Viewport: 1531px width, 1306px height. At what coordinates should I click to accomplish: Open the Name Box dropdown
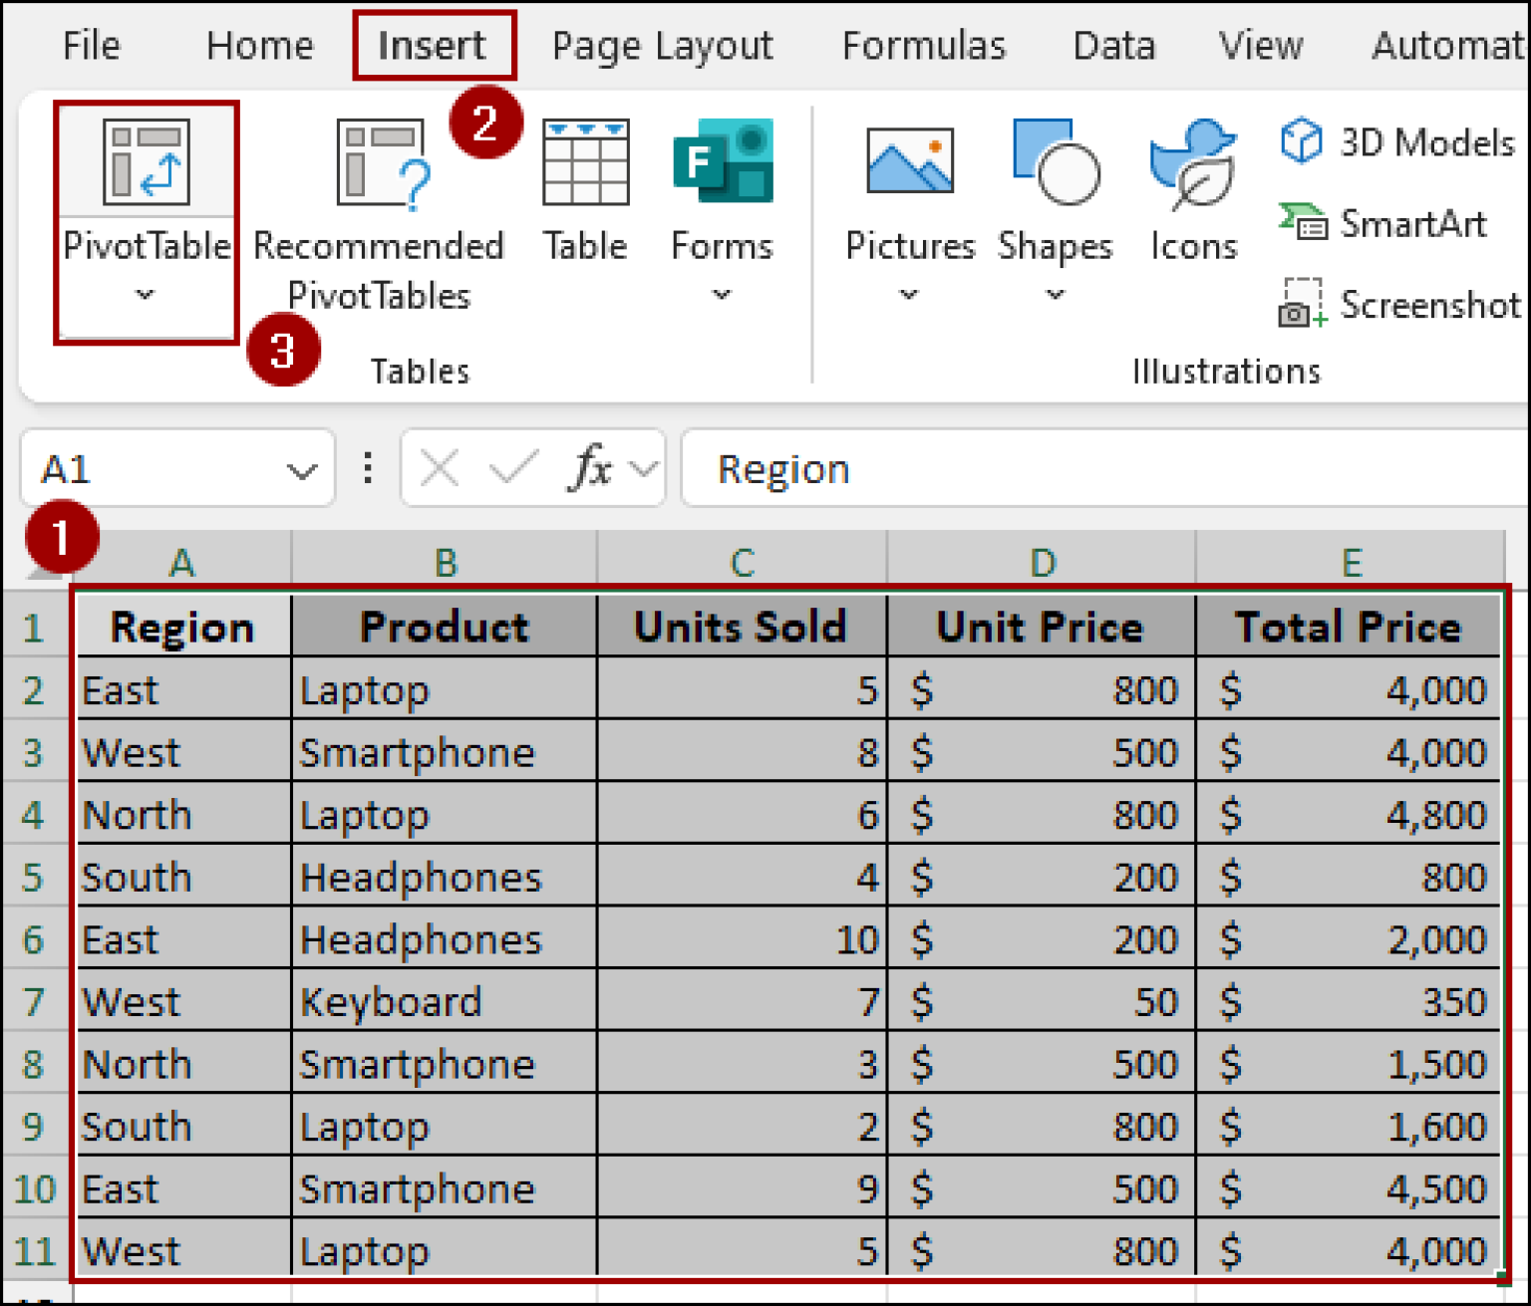click(x=302, y=468)
